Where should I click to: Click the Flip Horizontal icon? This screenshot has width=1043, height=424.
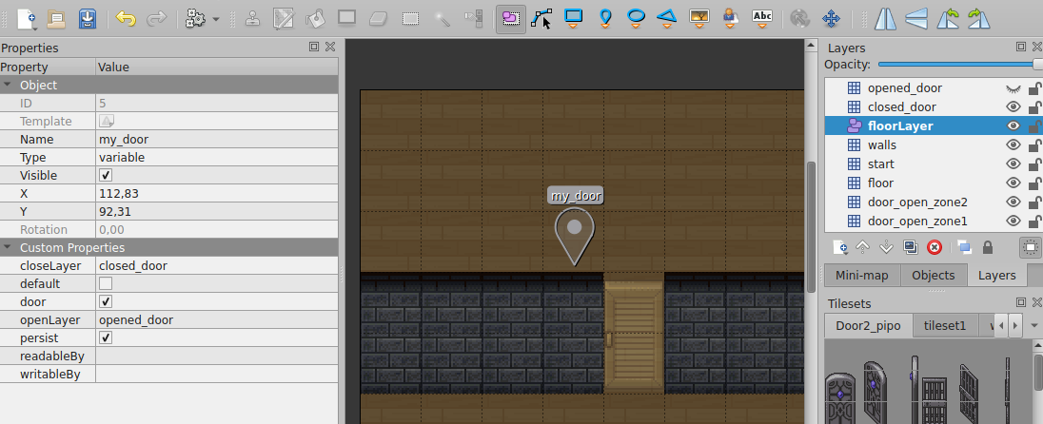pos(885,17)
